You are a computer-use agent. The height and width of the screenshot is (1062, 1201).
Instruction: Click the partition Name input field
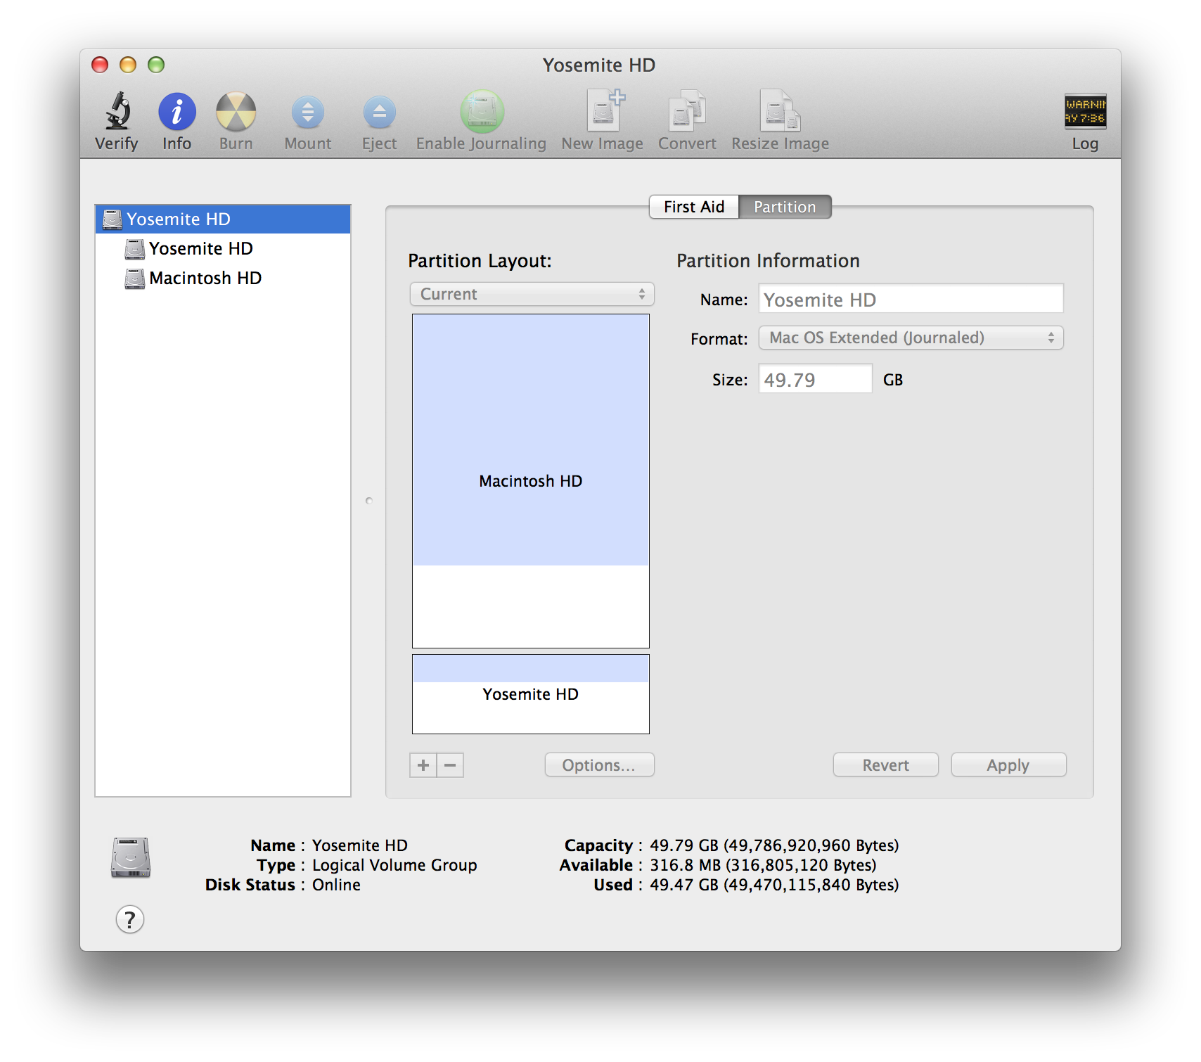pos(911,299)
